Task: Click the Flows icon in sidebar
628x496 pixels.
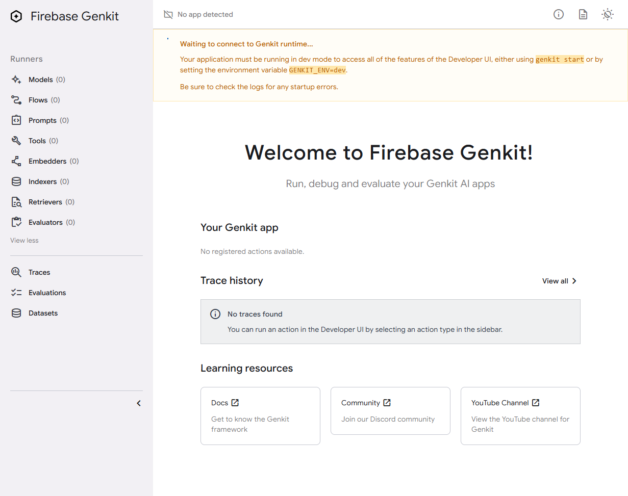Action: [x=16, y=100]
